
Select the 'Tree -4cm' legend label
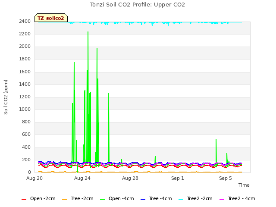(x=160, y=198)
